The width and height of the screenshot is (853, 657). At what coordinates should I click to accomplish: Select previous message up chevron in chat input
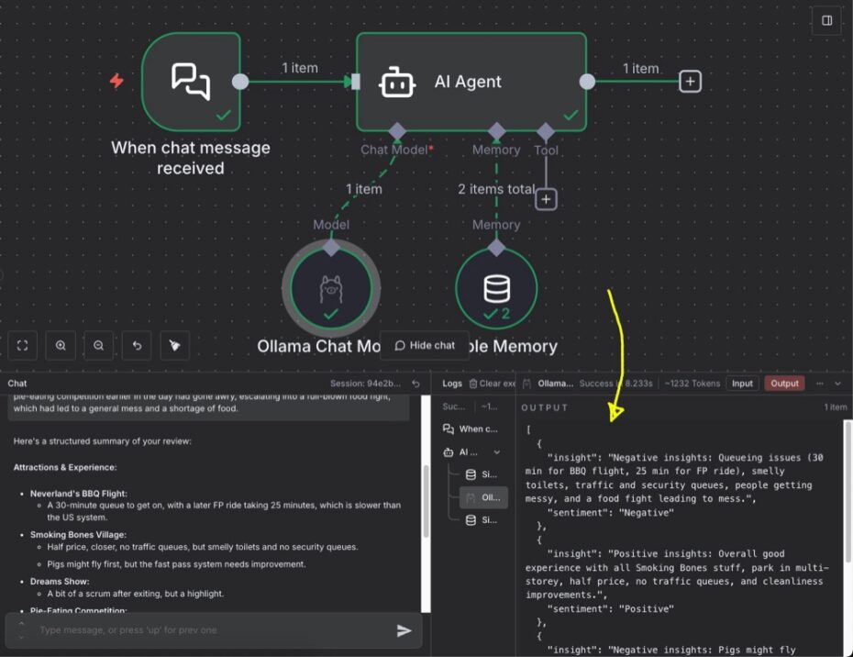pyautogui.click(x=21, y=623)
